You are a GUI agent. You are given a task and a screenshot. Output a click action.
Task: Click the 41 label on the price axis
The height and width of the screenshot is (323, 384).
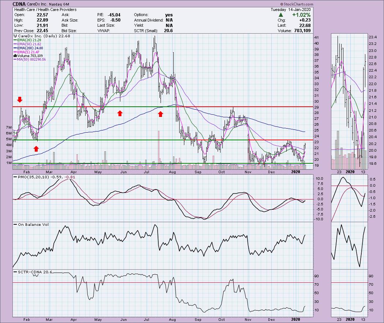click(317, 37)
